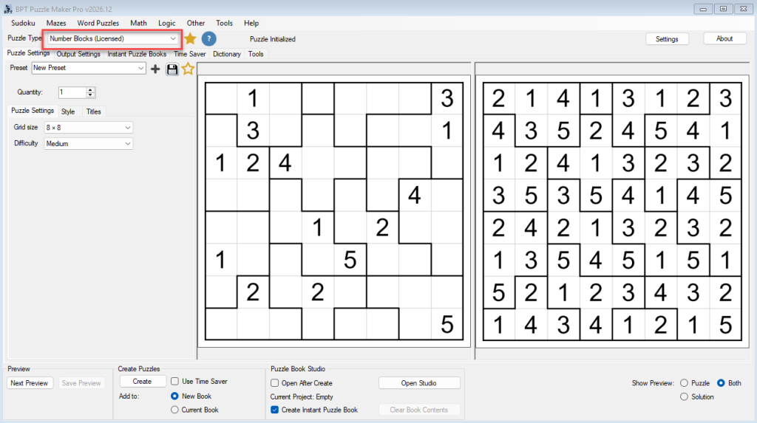Save the preset with the floppy disk icon
The height and width of the screenshot is (423, 757).
172,69
